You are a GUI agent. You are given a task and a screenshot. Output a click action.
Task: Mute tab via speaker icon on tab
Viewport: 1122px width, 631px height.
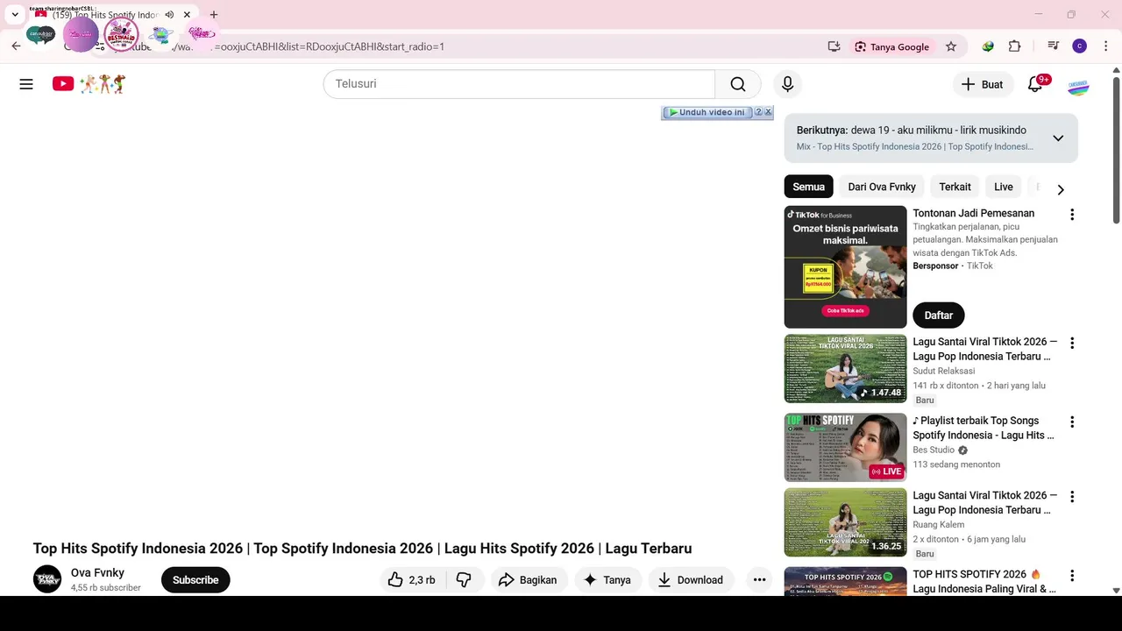pyautogui.click(x=169, y=15)
